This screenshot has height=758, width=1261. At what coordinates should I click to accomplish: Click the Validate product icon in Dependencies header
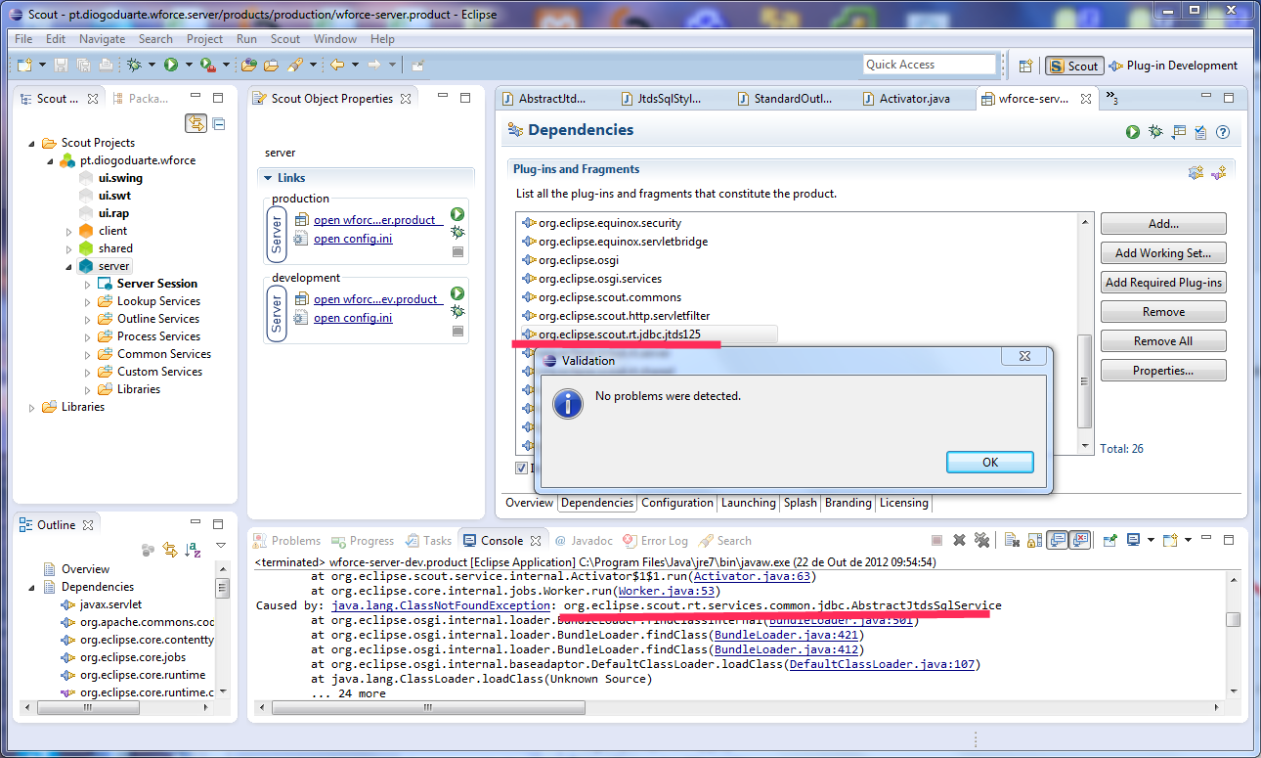(1200, 132)
